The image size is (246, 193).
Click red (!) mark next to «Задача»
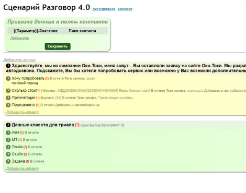(27, 162)
